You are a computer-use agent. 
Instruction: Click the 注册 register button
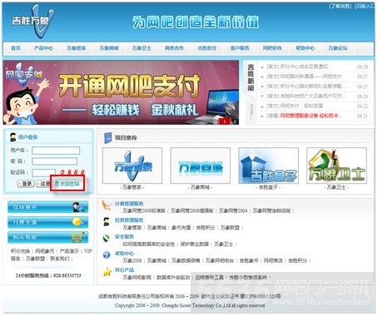coord(43,184)
